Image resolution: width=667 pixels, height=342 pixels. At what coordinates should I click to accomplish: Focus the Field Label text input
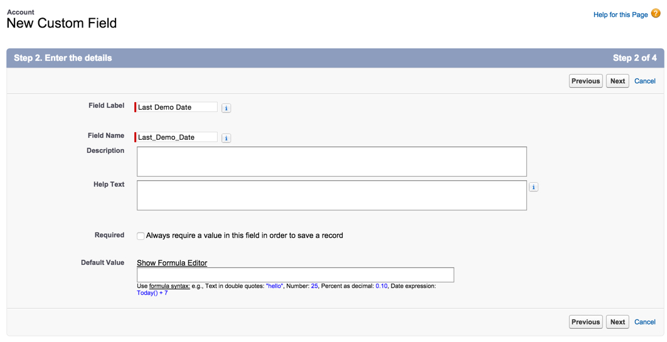pos(177,107)
